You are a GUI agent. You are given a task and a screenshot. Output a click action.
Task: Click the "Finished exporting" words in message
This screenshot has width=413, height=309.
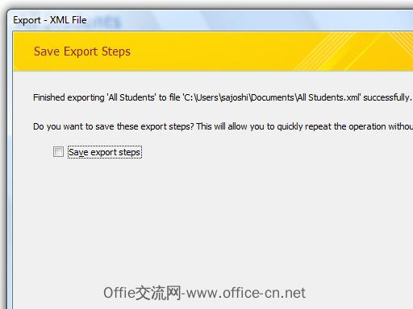coord(69,97)
